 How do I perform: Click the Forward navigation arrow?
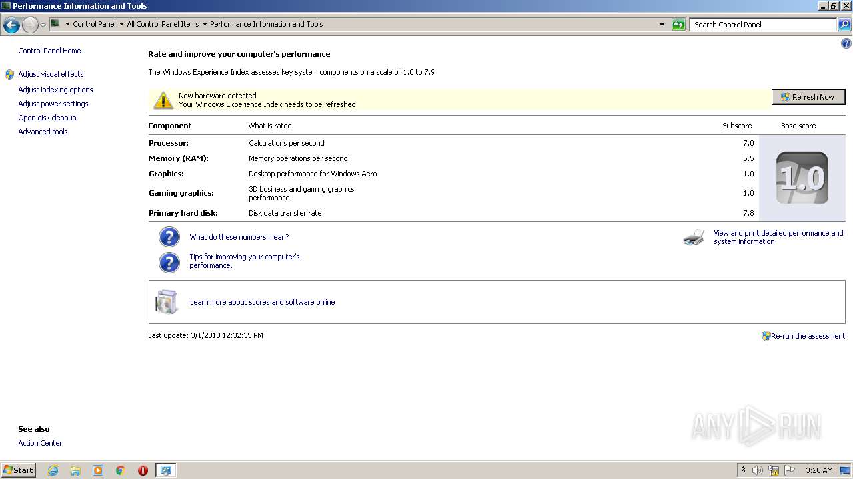pyautogui.click(x=30, y=25)
